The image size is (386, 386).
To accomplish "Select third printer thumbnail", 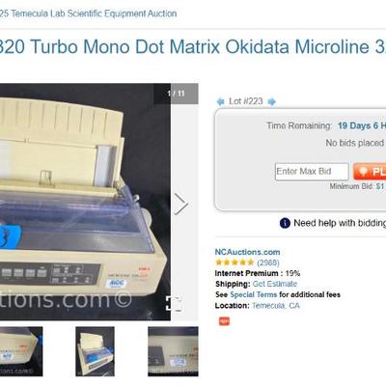I will click(x=173, y=351).
